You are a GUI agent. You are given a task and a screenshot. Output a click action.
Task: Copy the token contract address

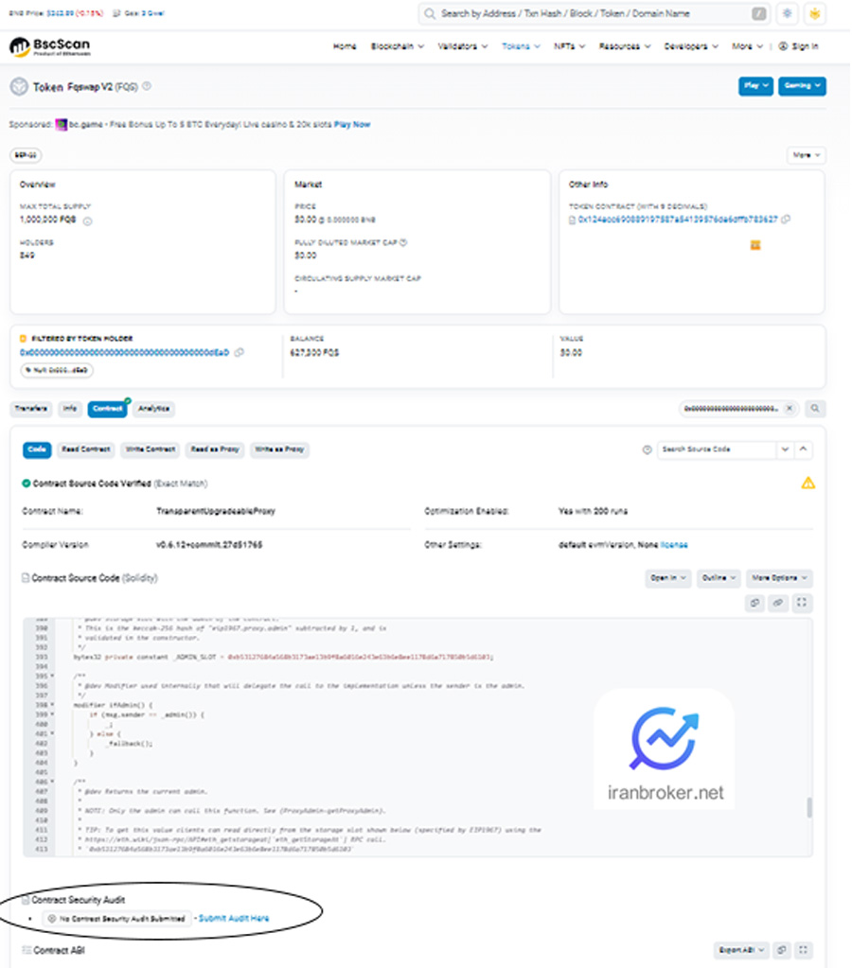[787, 220]
